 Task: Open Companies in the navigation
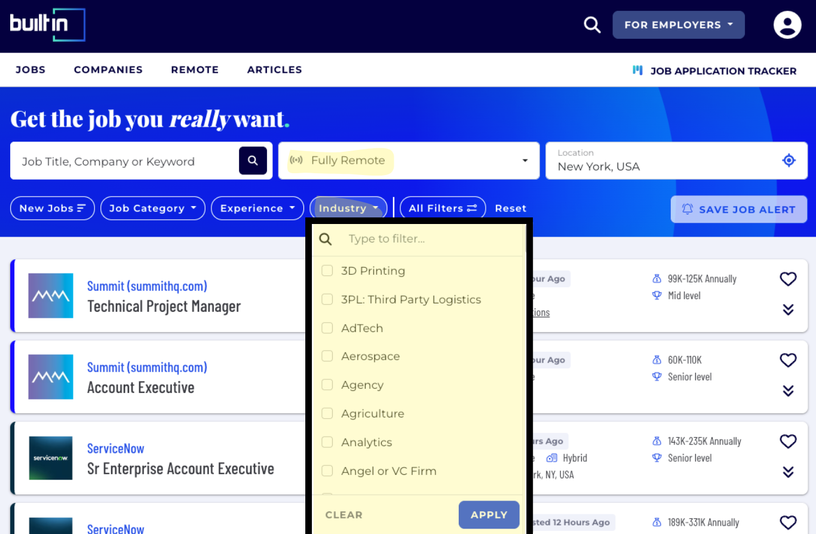[x=108, y=70]
